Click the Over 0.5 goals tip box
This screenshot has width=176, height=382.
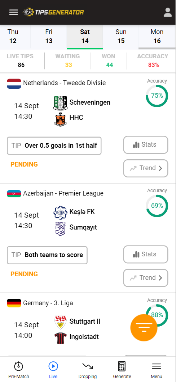[54, 146]
